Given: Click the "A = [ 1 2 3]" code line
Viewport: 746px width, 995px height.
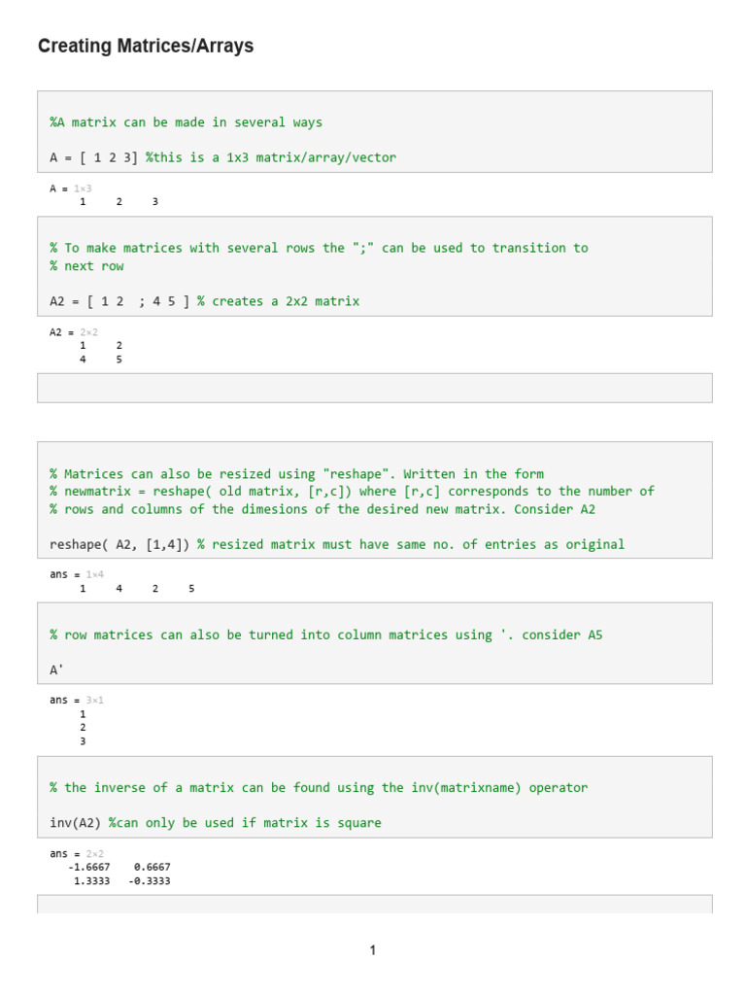Looking at the screenshot, I should click(x=94, y=157).
